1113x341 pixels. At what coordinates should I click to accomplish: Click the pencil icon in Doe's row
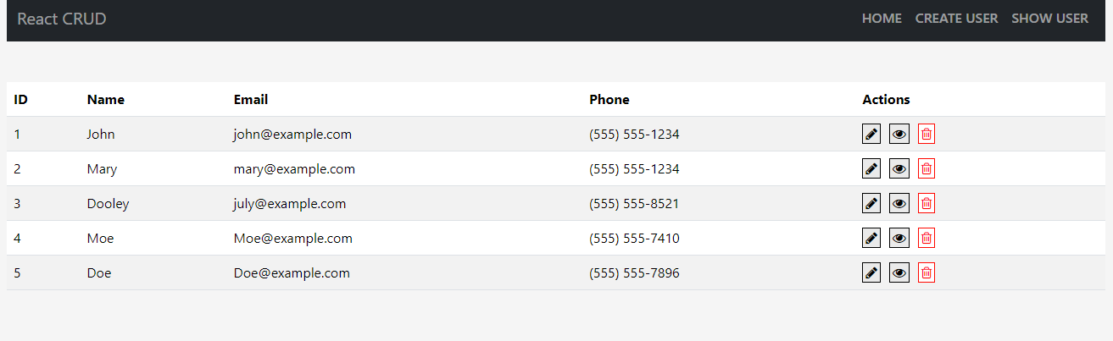point(871,272)
